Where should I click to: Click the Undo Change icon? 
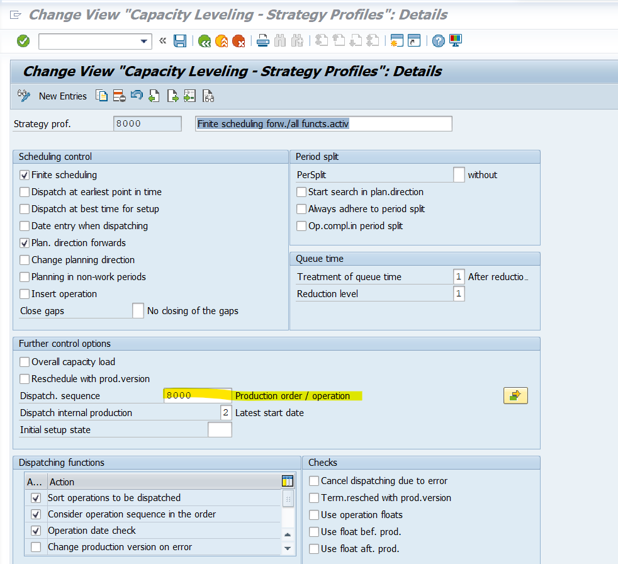click(x=137, y=96)
